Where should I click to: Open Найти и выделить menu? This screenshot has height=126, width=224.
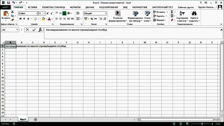point(194,16)
